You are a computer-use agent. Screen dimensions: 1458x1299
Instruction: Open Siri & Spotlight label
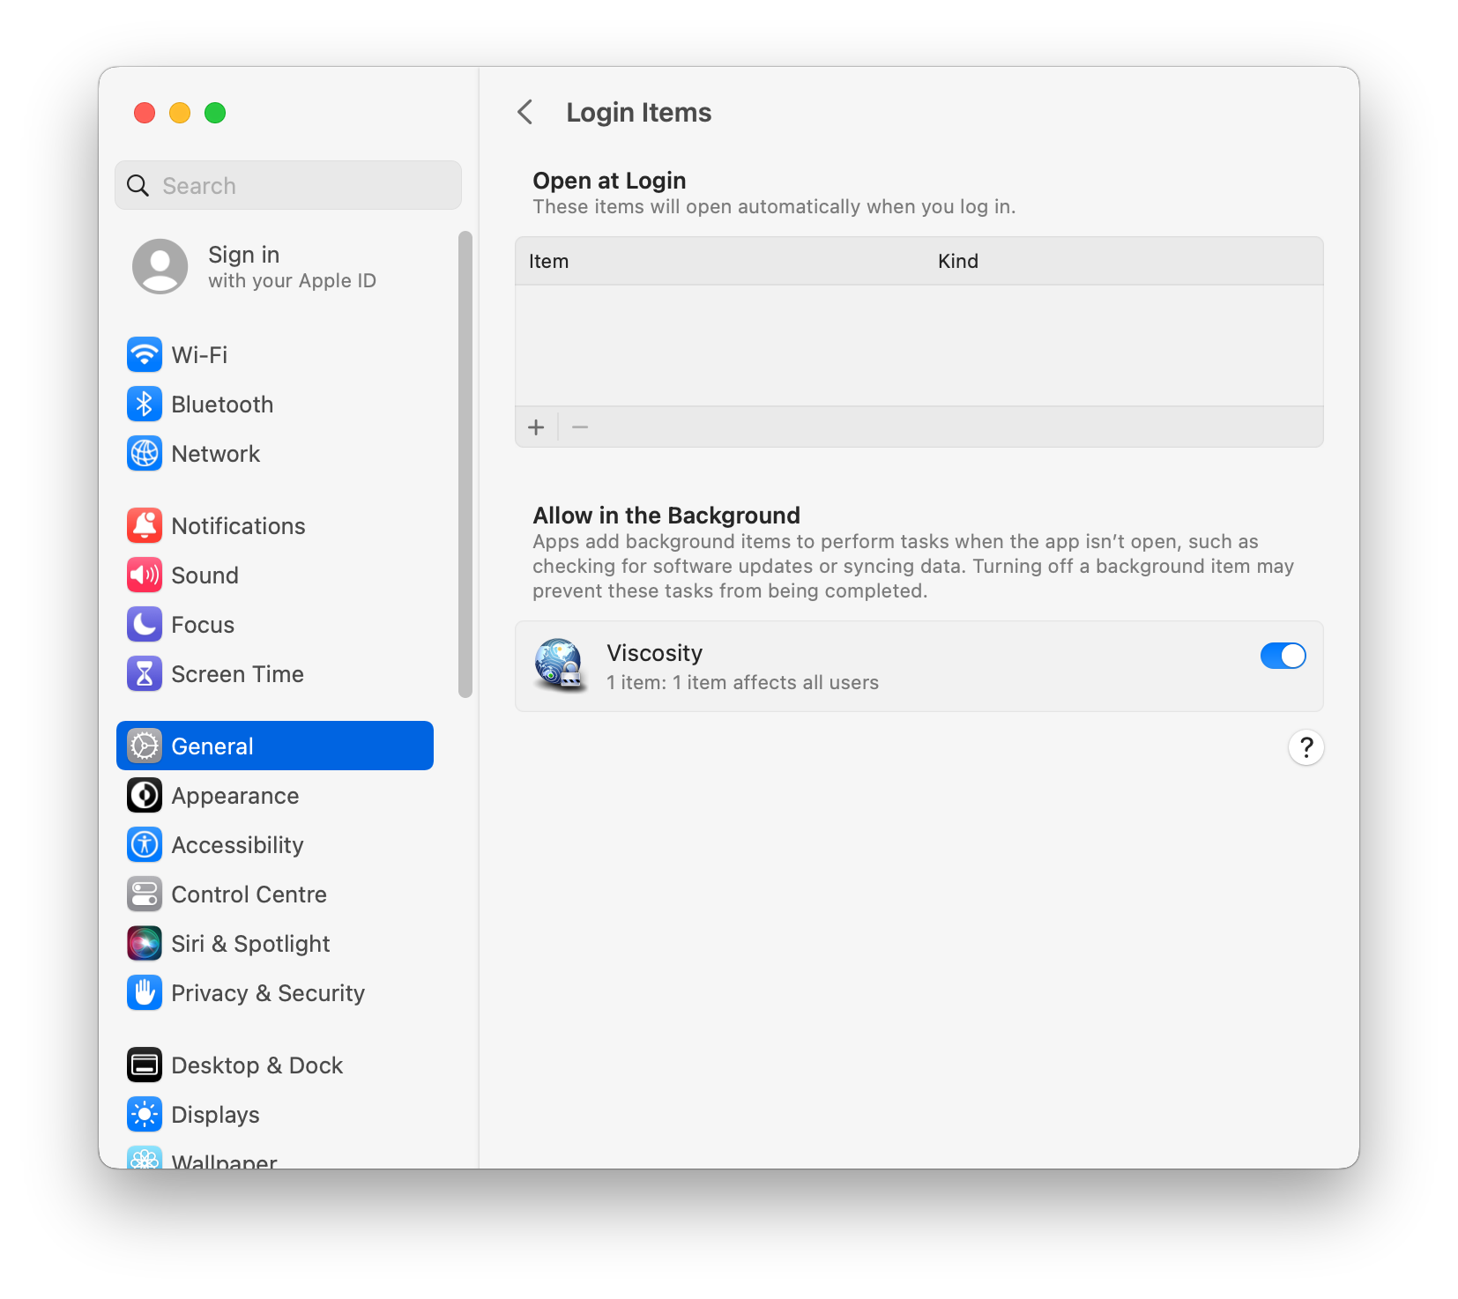click(251, 944)
